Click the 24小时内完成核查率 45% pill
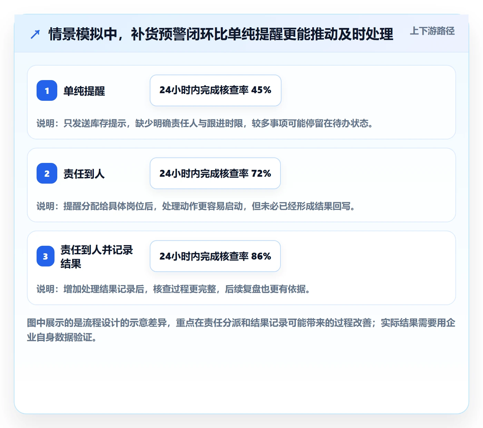This screenshot has width=483, height=428. point(216,90)
